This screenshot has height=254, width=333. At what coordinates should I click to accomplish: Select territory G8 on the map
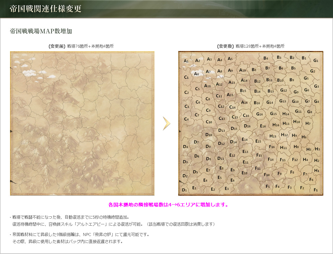310,112
